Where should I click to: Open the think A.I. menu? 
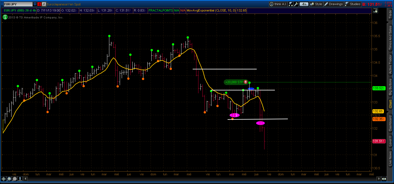(x=278, y=4)
